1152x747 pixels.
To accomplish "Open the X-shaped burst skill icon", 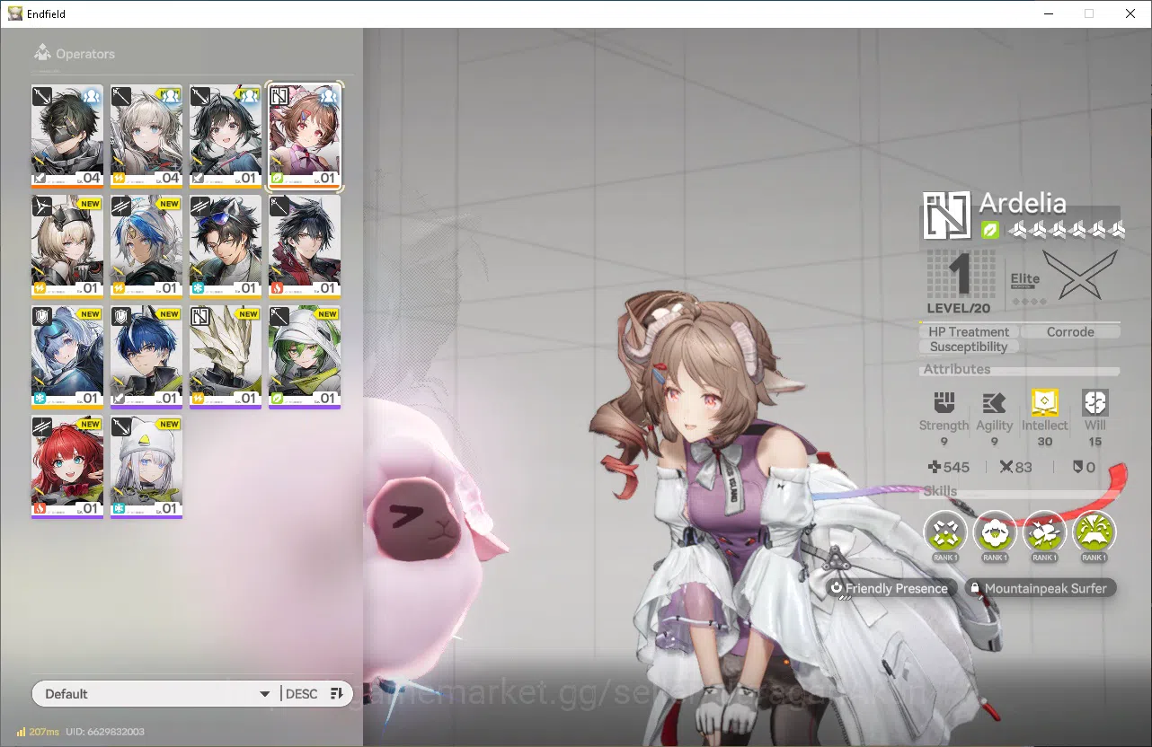I will pyautogui.click(x=945, y=533).
